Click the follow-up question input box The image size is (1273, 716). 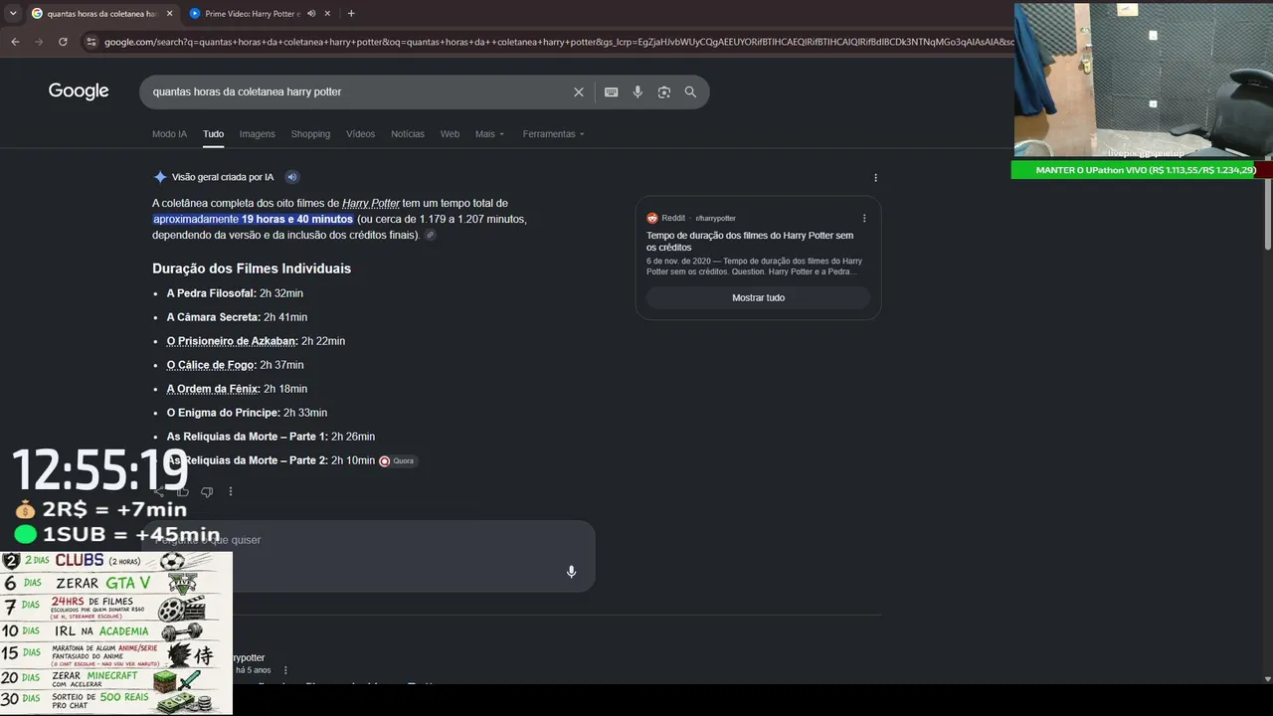(368, 555)
